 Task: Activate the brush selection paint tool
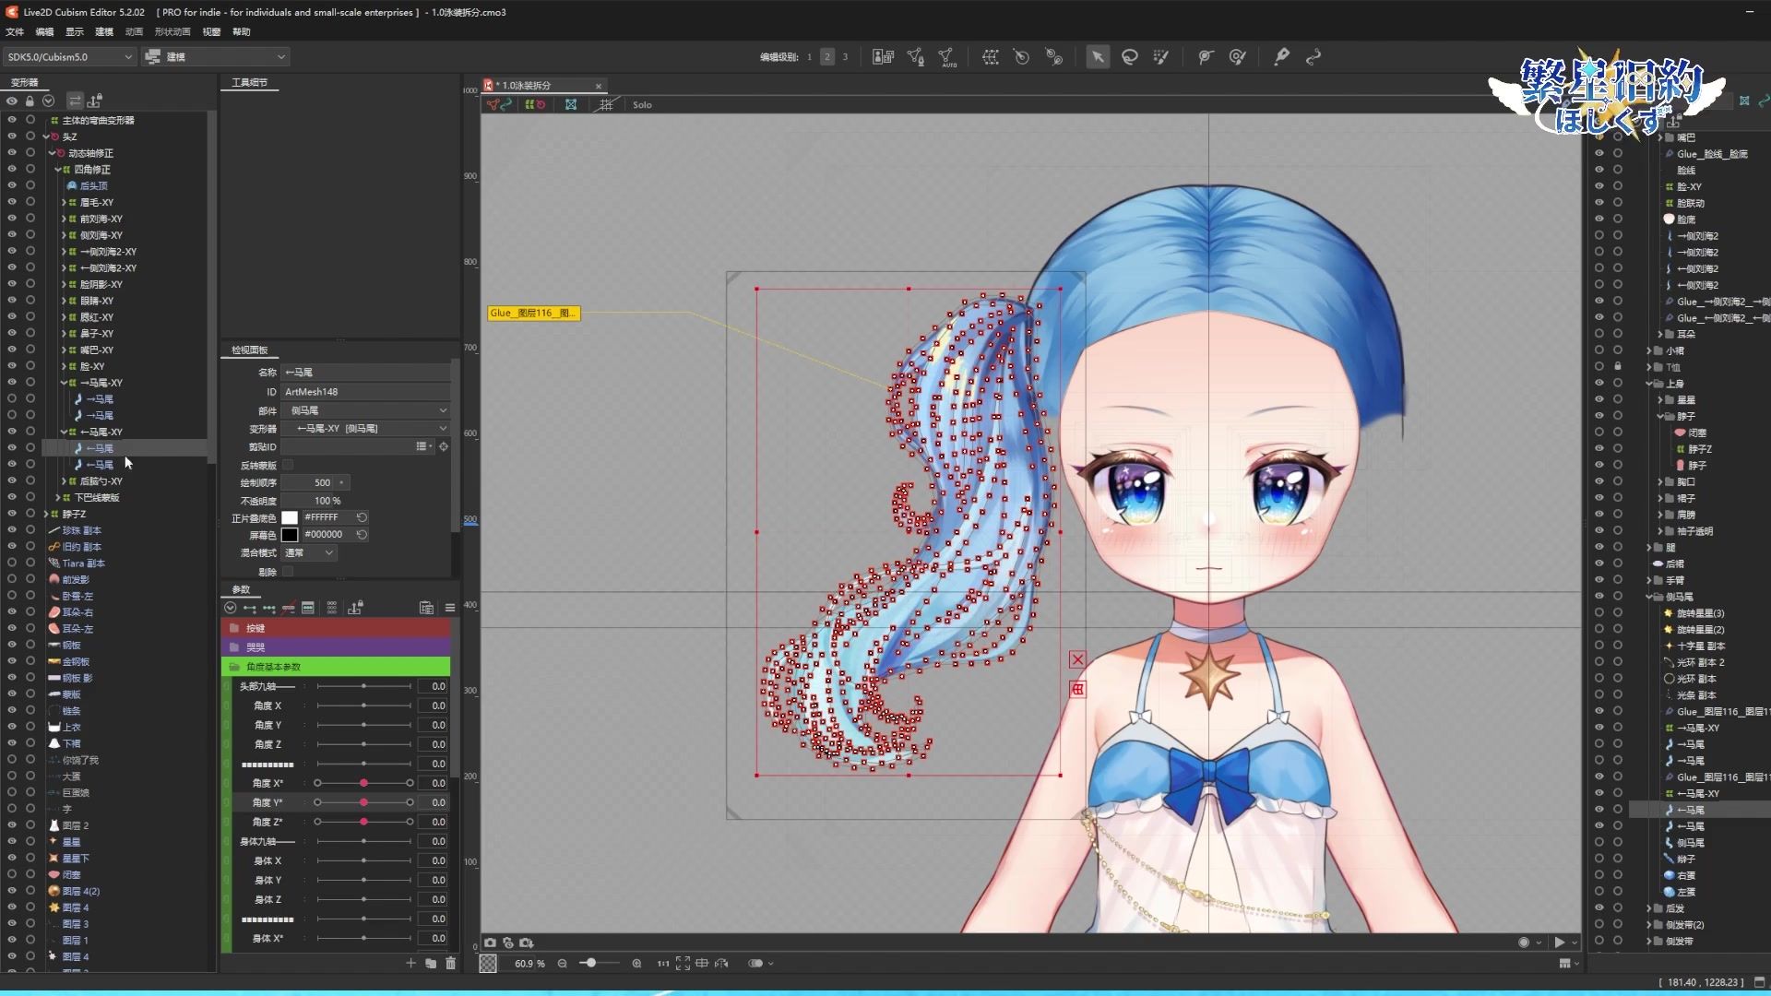tap(1161, 57)
